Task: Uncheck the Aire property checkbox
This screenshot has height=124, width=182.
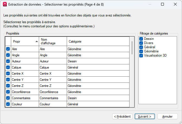Action: point(8,49)
